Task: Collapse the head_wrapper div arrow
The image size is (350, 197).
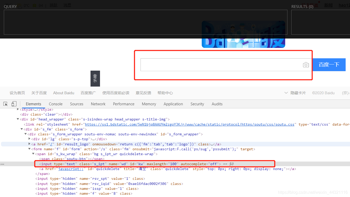Action: coord(18,119)
